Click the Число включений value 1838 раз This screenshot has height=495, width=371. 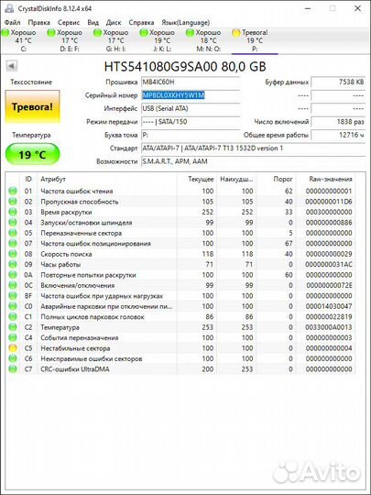339,122
